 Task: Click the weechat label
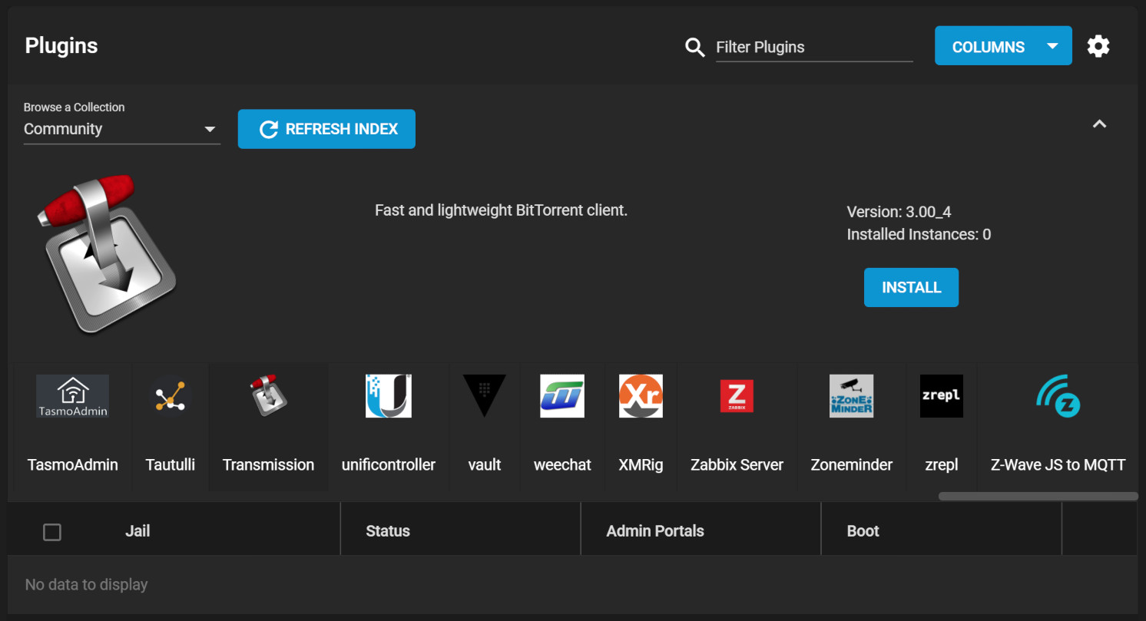(x=562, y=464)
